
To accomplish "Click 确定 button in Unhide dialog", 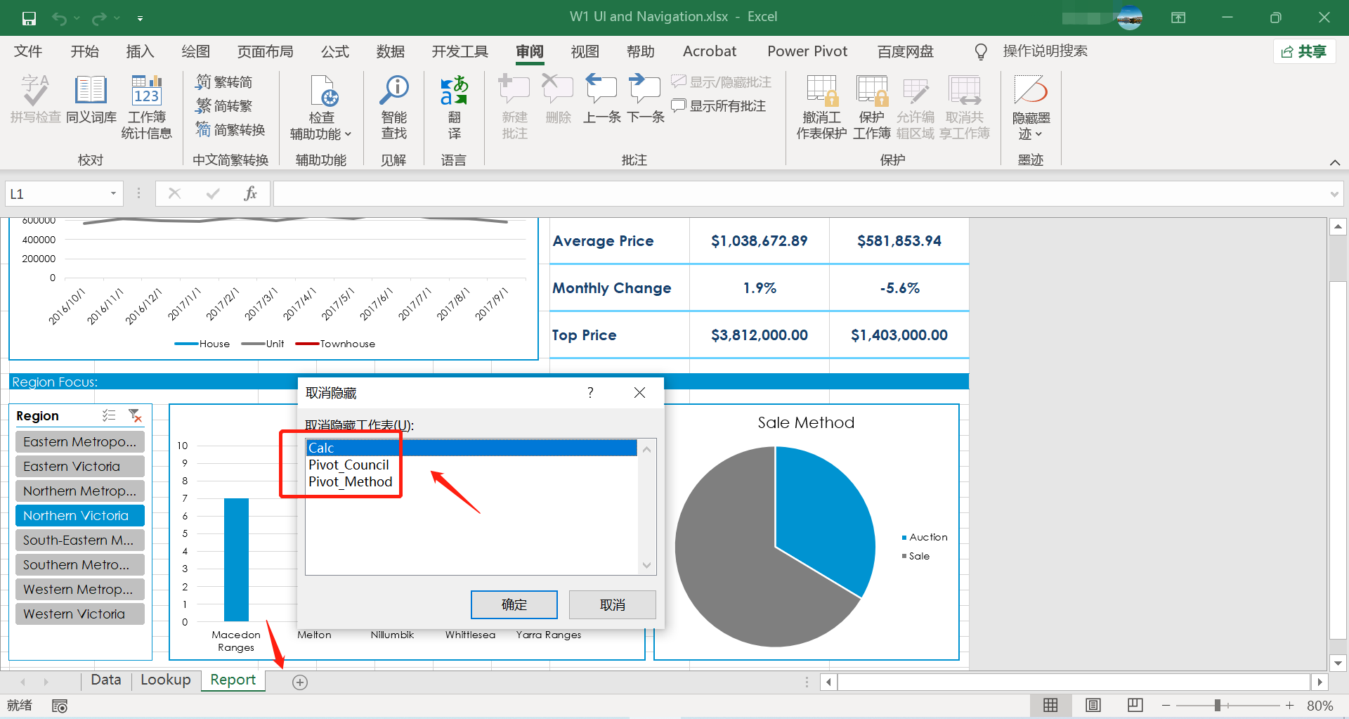I will click(514, 604).
